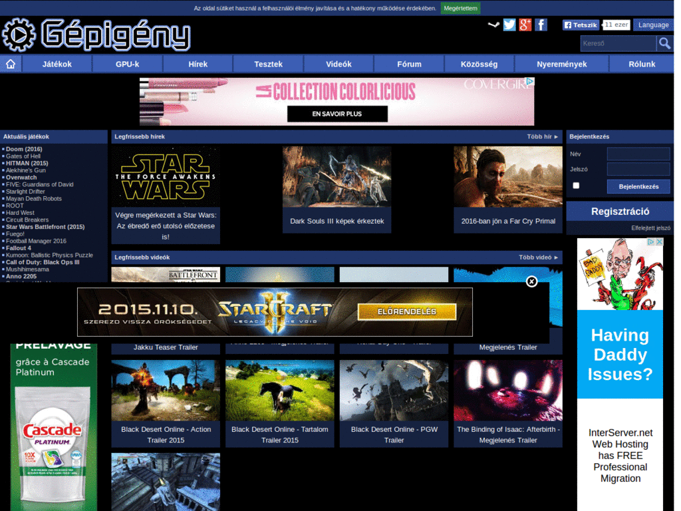Screen dimensions: 681x511
Task: Open the Twitter social icon
Action: (509, 25)
